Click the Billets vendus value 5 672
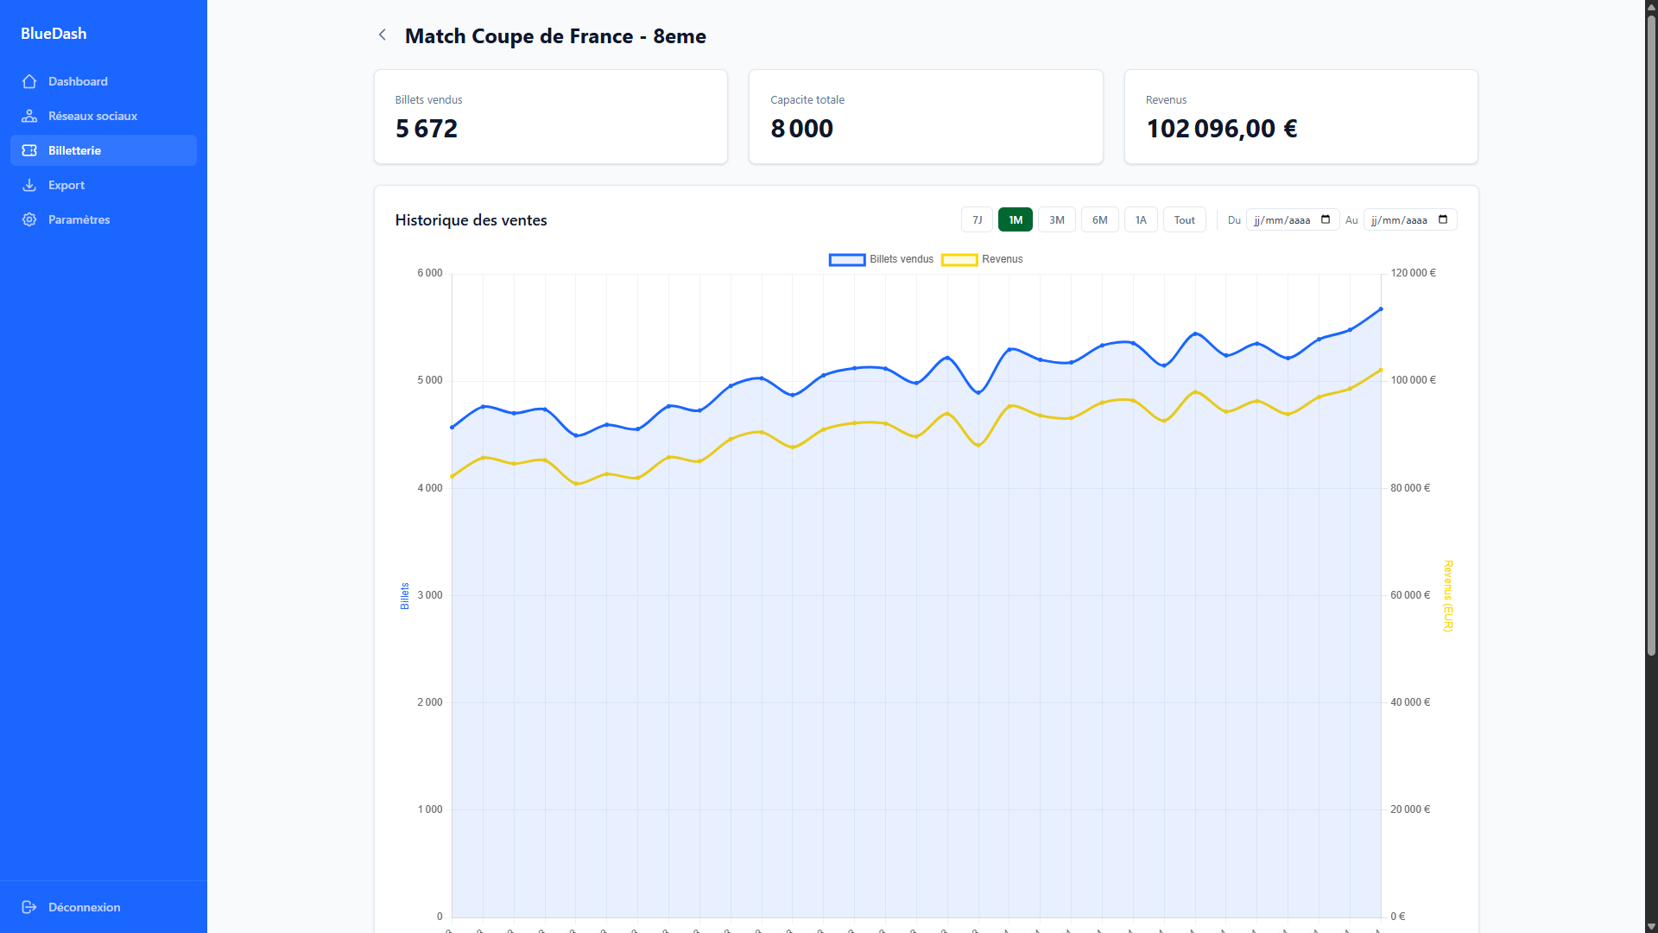This screenshot has width=1658, height=933. (427, 129)
